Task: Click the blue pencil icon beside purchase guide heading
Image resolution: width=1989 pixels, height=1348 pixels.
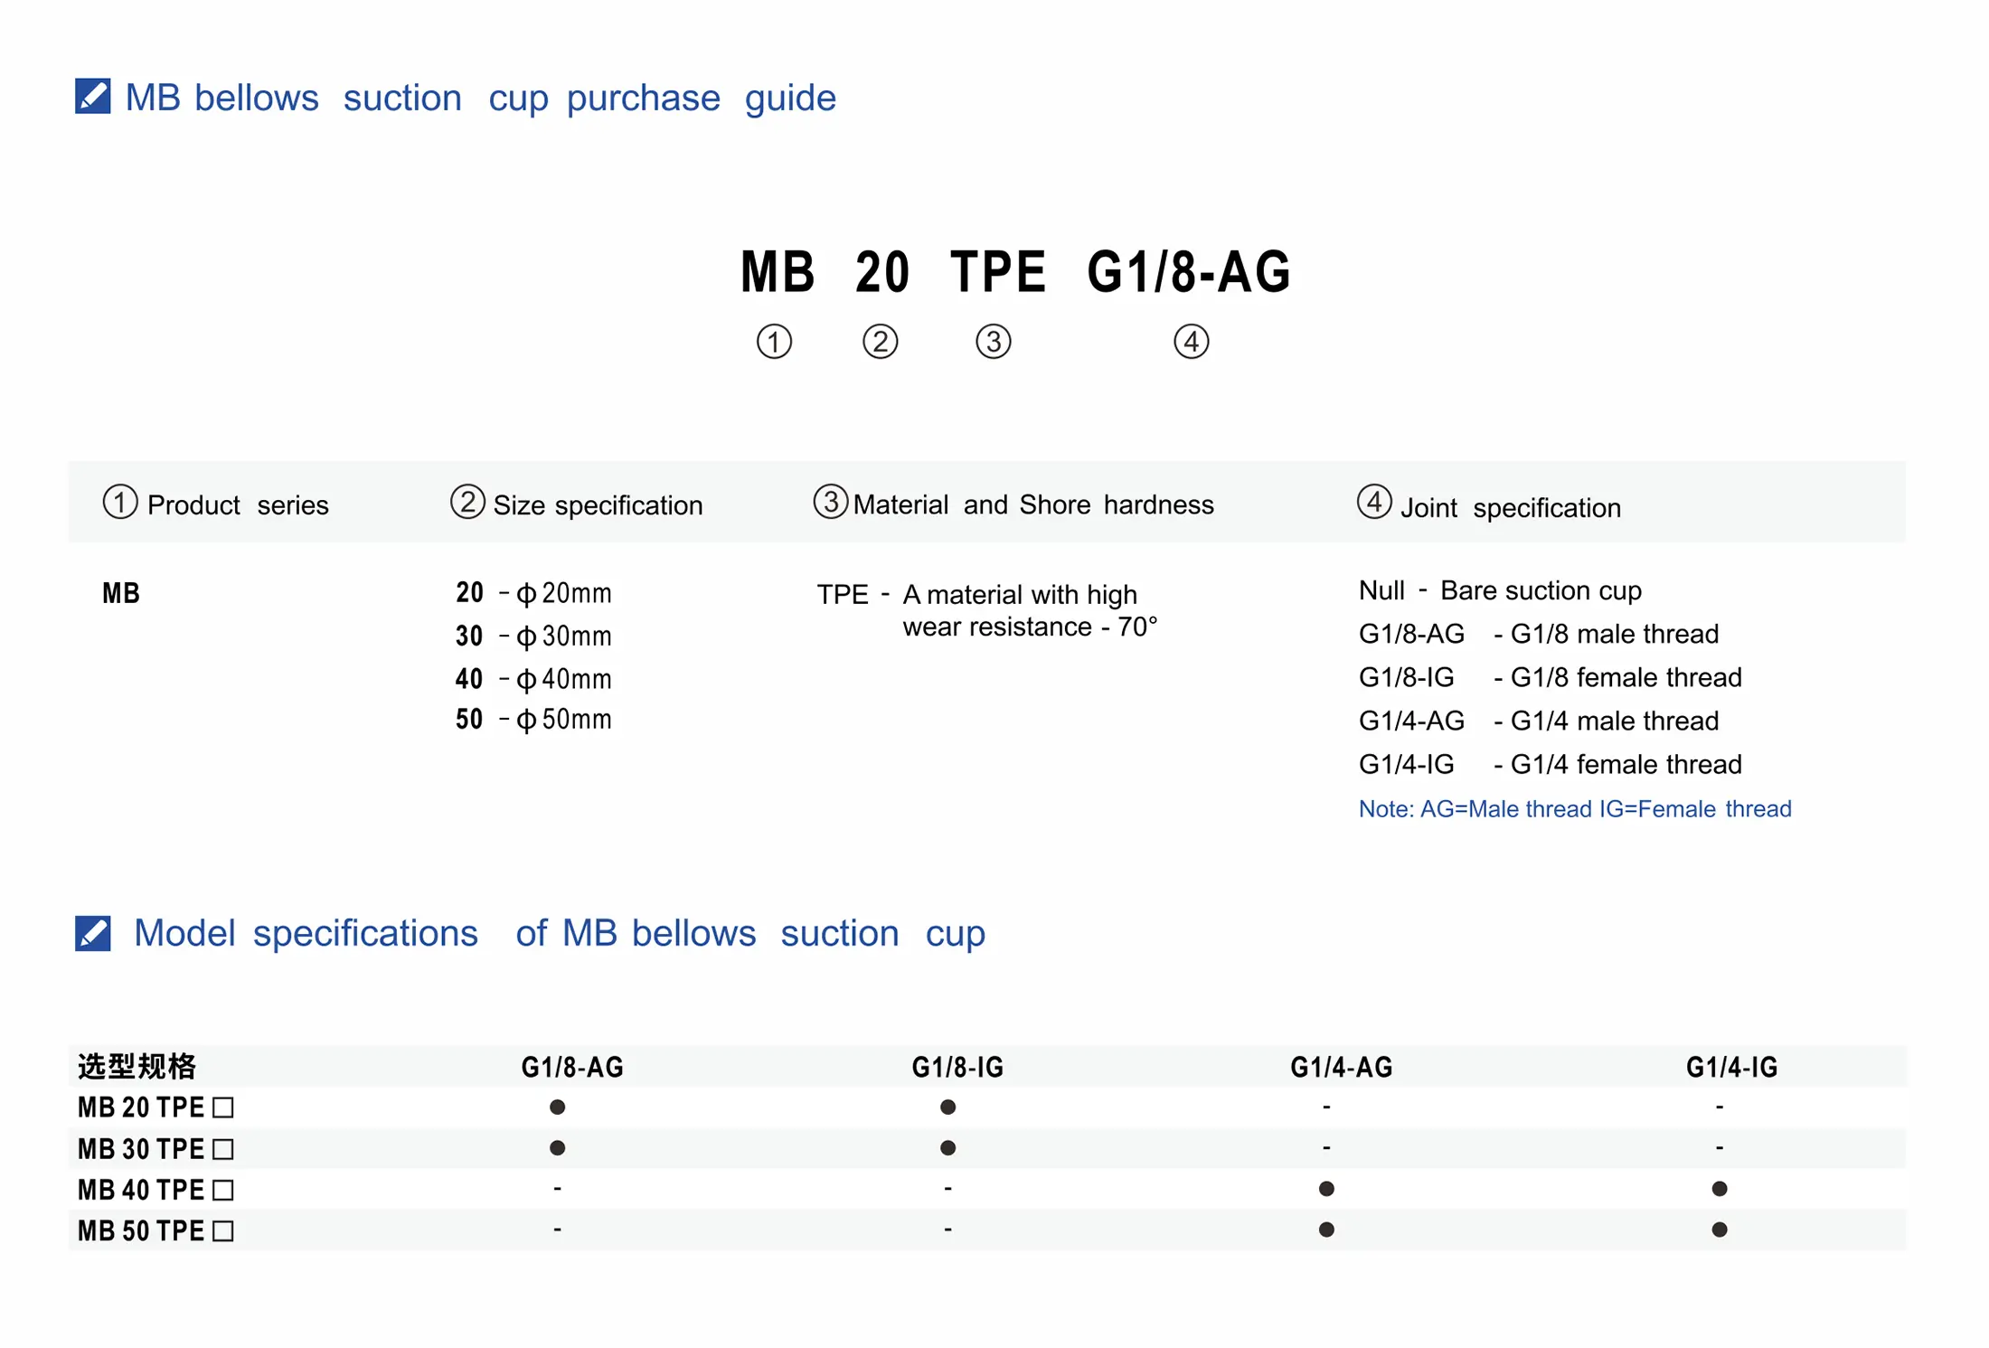Action: pyautogui.click(x=92, y=96)
